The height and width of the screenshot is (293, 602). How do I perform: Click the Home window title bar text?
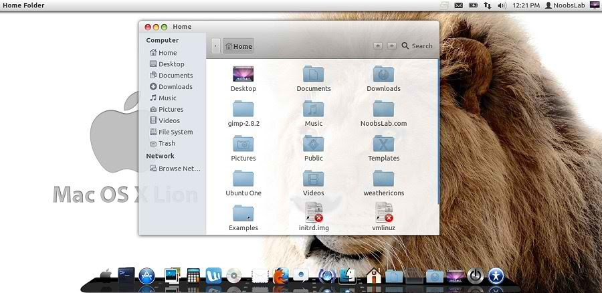coord(182,27)
